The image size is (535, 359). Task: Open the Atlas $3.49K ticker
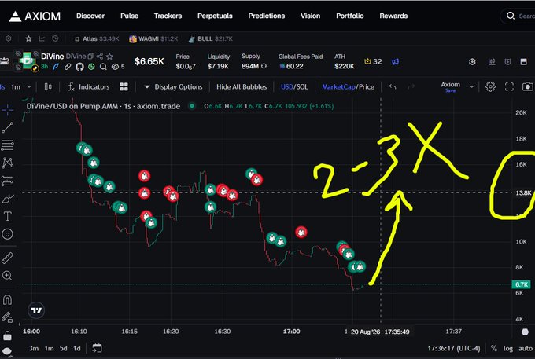click(x=97, y=38)
